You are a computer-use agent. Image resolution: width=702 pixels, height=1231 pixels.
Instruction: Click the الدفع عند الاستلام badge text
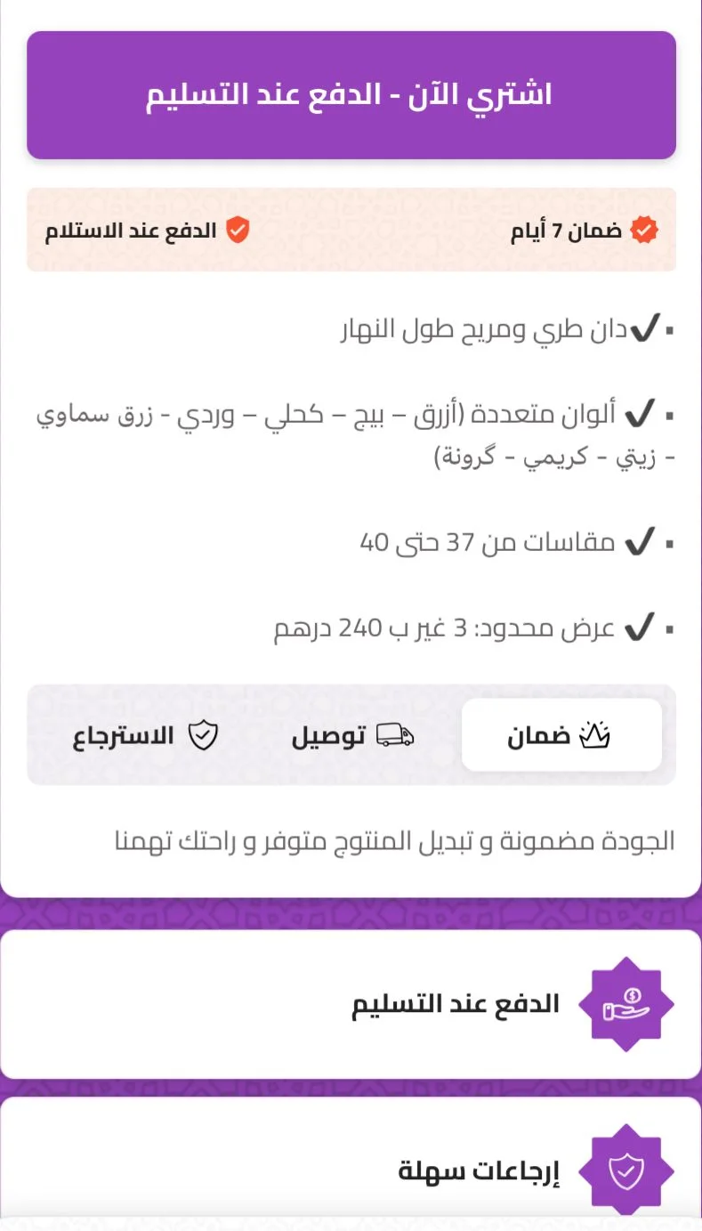point(131,231)
